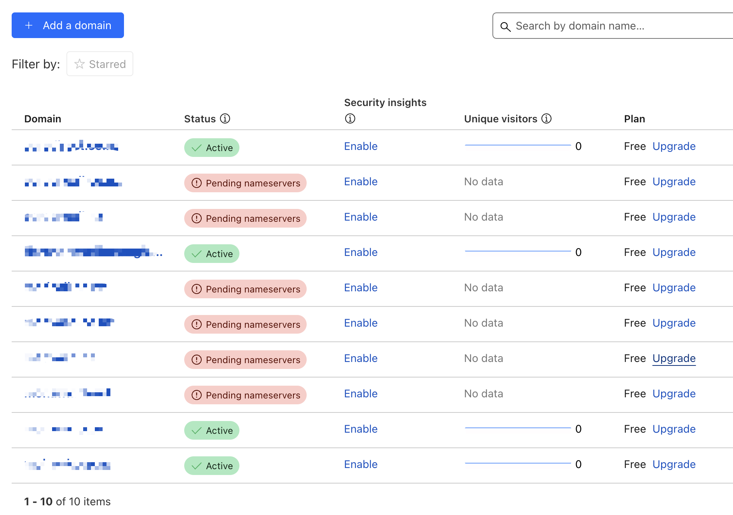Click the Status column info icon
The image size is (733, 515).
(225, 118)
